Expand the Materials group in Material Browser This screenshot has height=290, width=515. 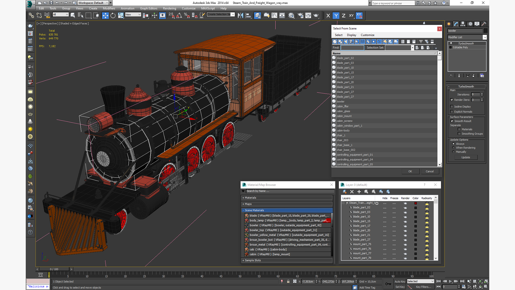287,198
